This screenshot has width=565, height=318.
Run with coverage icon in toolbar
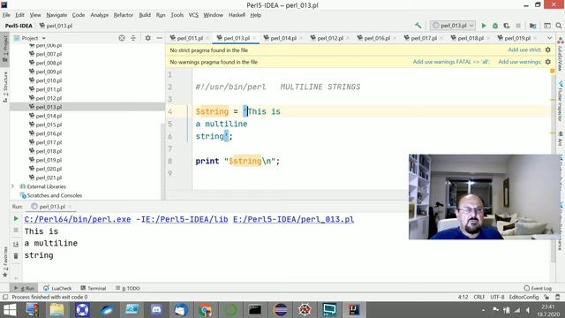(x=507, y=26)
